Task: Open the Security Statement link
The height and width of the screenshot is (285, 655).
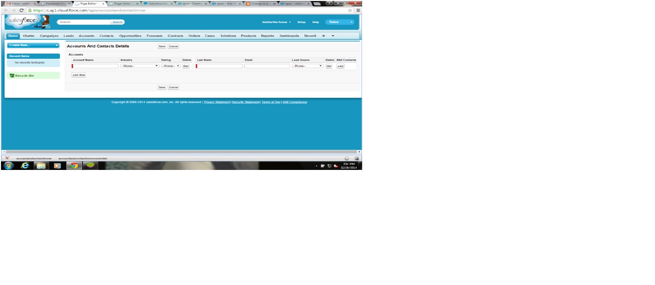Action: point(246,102)
